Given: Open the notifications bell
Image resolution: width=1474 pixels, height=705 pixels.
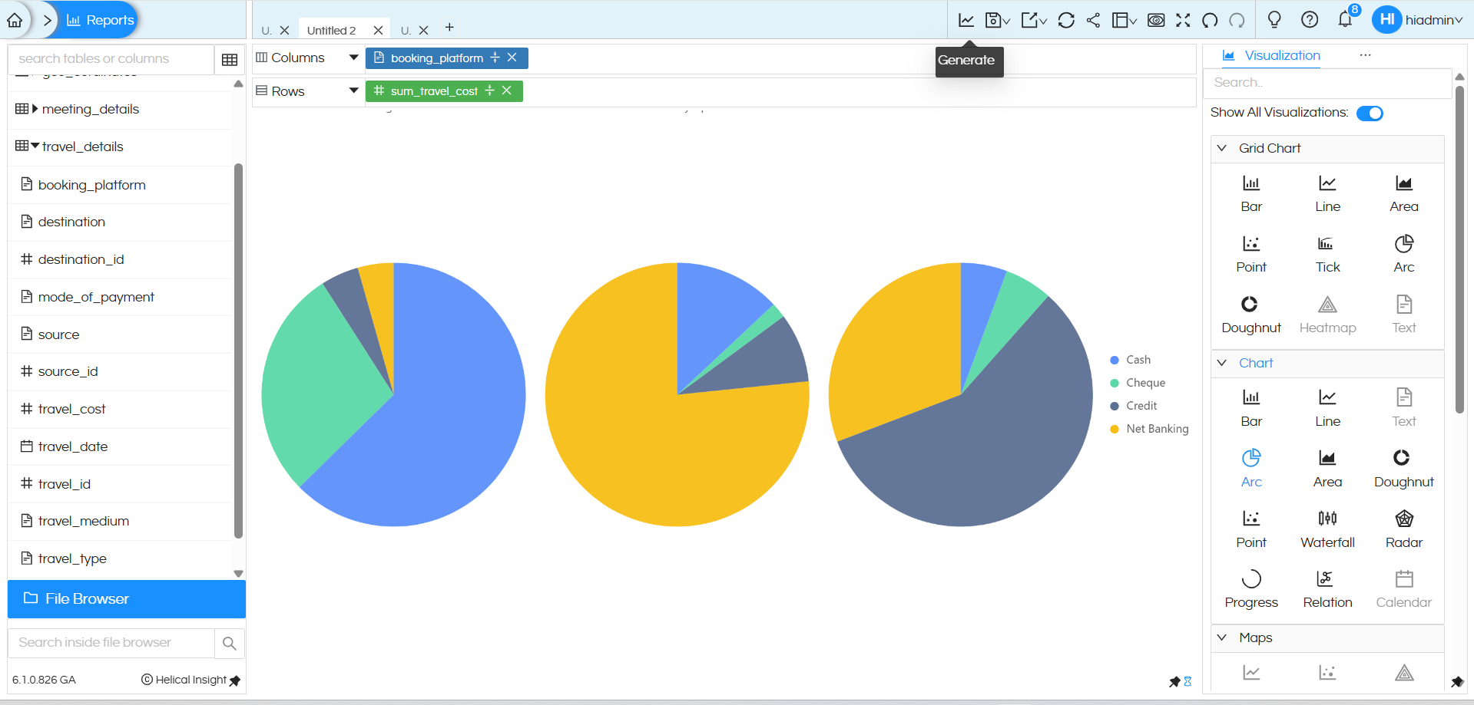Looking at the screenshot, I should [x=1345, y=20].
